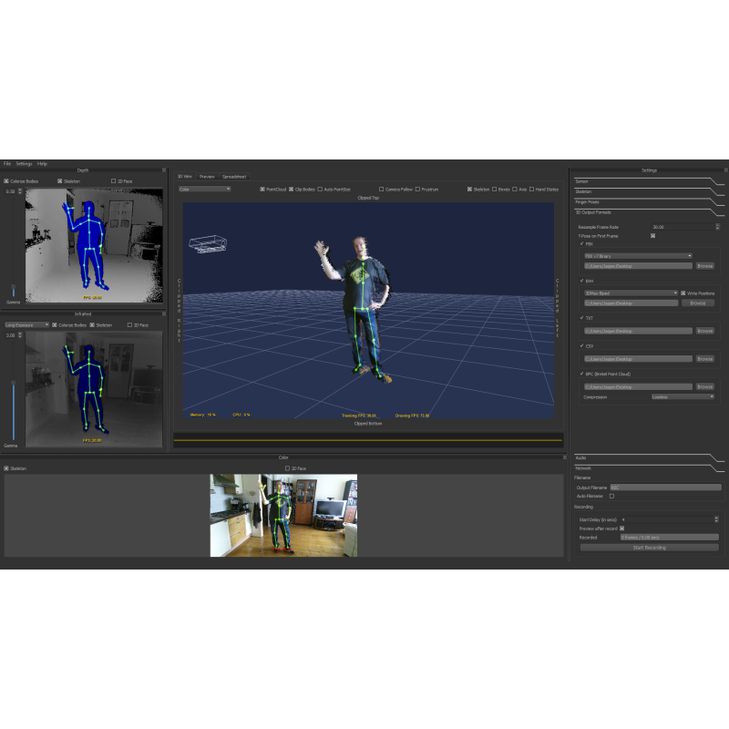Click the Depth panel undock icon

click(165, 169)
